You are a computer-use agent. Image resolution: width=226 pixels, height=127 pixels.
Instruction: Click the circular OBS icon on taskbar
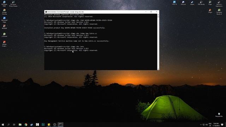(55, 125)
